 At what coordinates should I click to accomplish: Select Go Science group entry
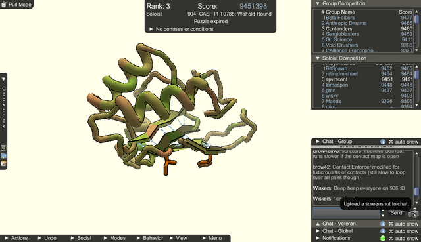[x=367, y=39]
